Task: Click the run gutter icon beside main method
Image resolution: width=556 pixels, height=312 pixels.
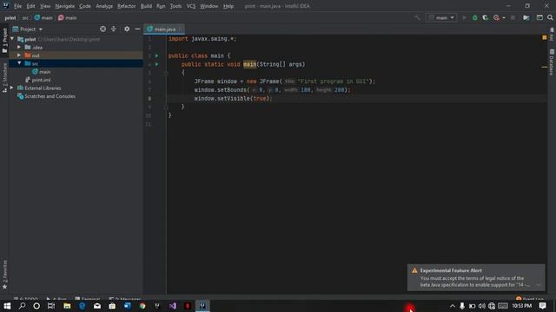Action: [x=156, y=64]
